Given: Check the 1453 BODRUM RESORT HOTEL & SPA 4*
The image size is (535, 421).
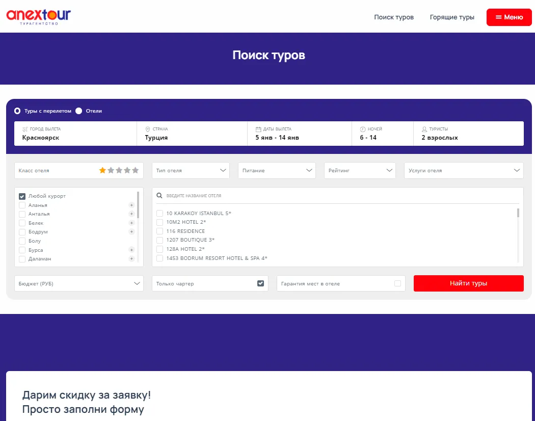Looking at the screenshot, I should pos(159,258).
